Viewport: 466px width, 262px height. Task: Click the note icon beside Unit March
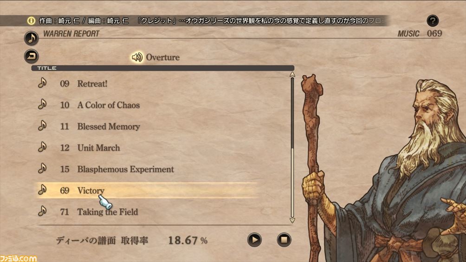click(x=42, y=147)
